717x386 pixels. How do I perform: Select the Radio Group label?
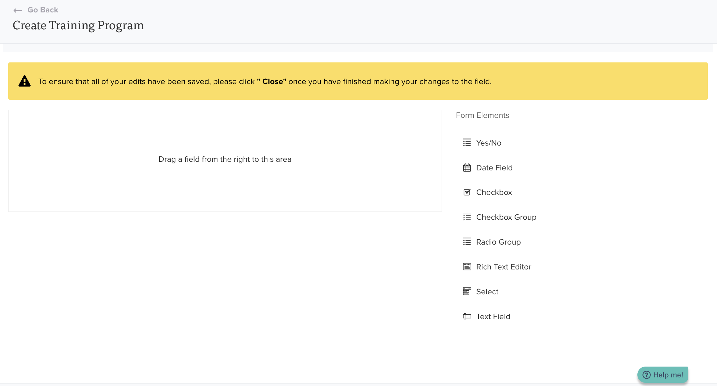point(498,242)
